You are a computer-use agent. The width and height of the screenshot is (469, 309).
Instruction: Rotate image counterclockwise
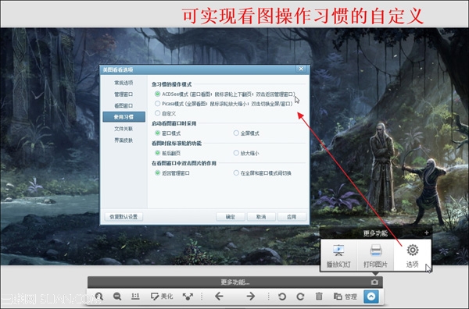coord(281,297)
